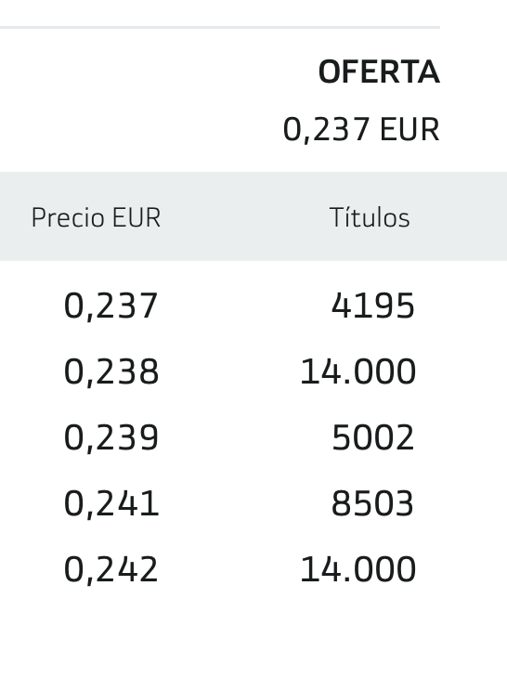
Task: Click the 'EUR' text in column header
Action: pos(136,217)
